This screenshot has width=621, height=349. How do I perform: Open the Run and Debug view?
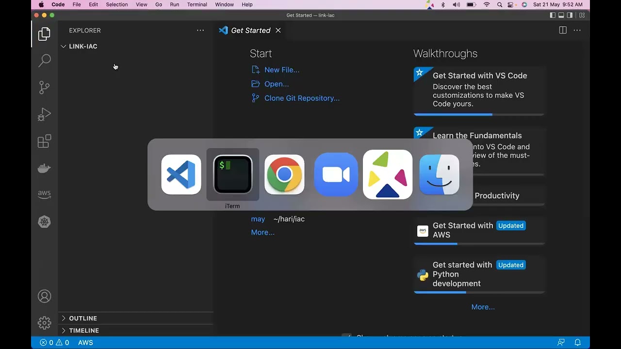44,114
